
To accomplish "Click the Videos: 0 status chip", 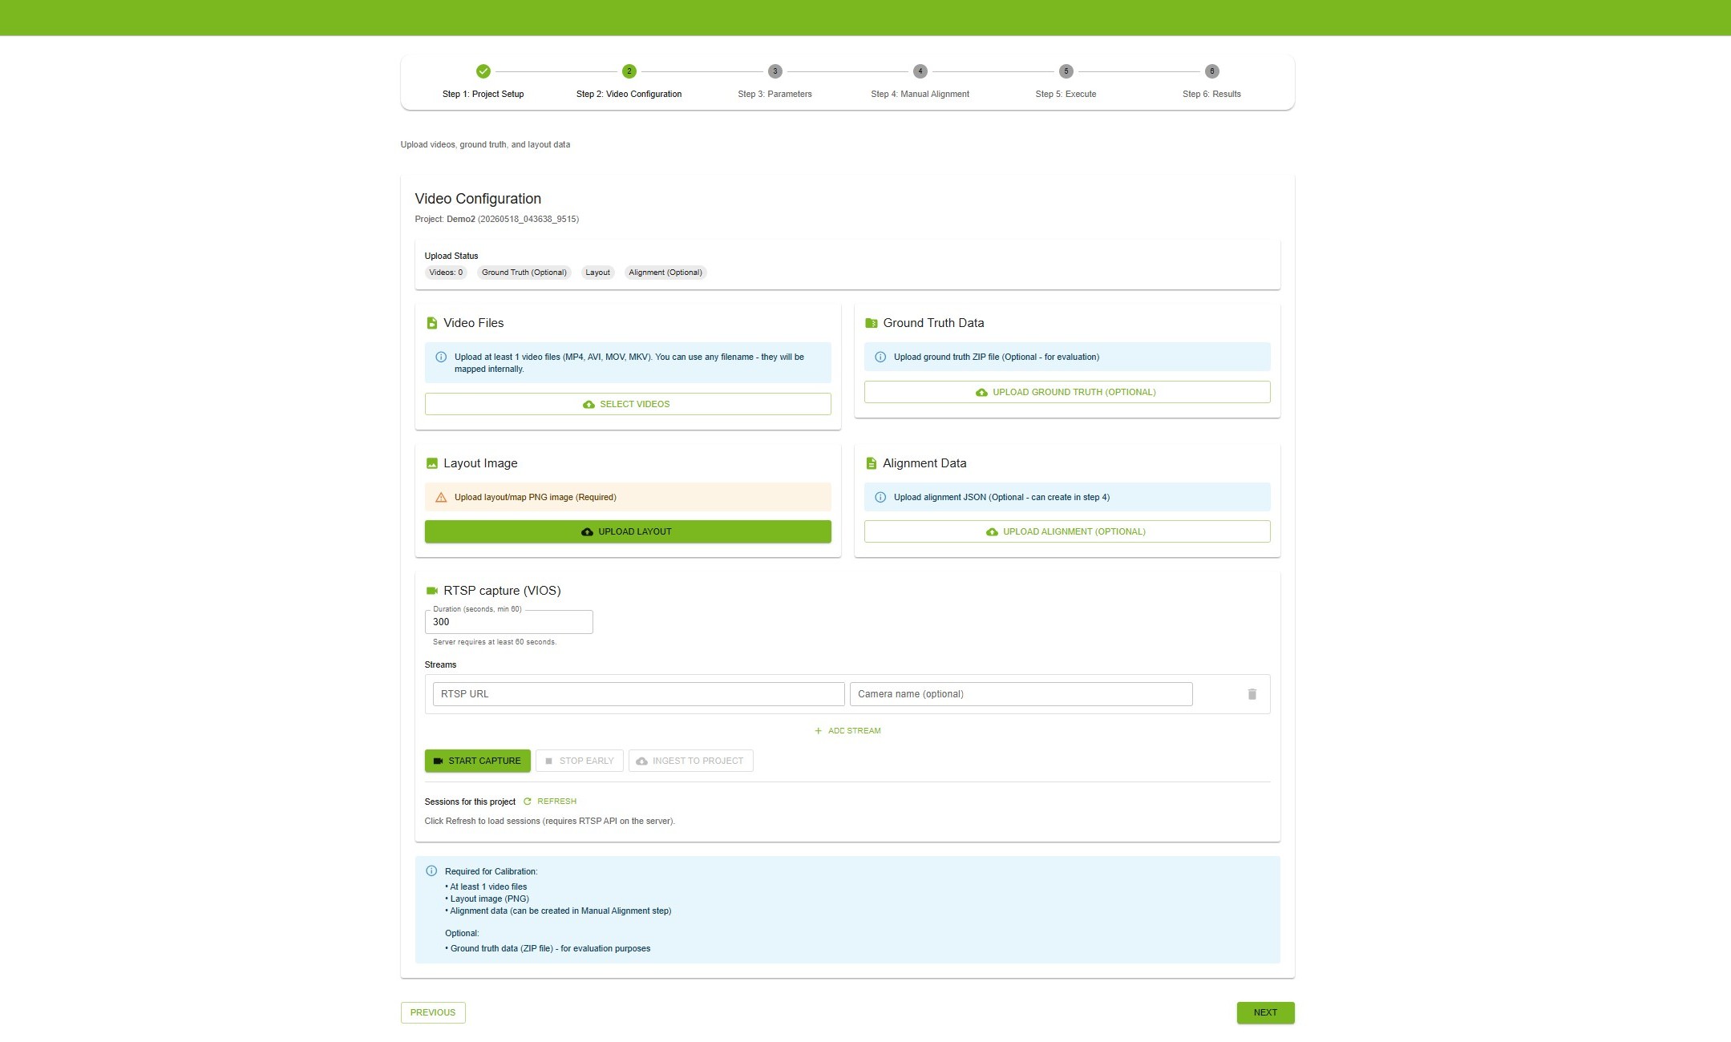I will click(x=446, y=273).
